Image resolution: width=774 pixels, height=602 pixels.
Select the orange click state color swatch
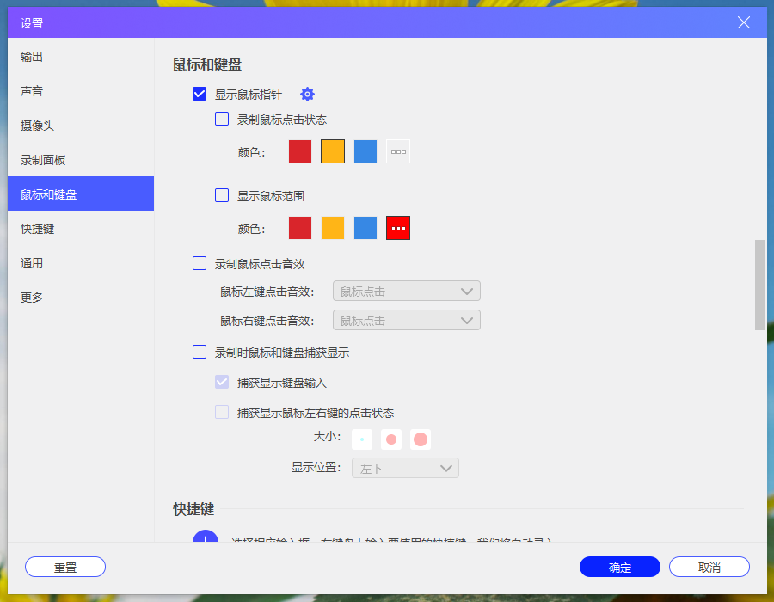[x=332, y=150]
